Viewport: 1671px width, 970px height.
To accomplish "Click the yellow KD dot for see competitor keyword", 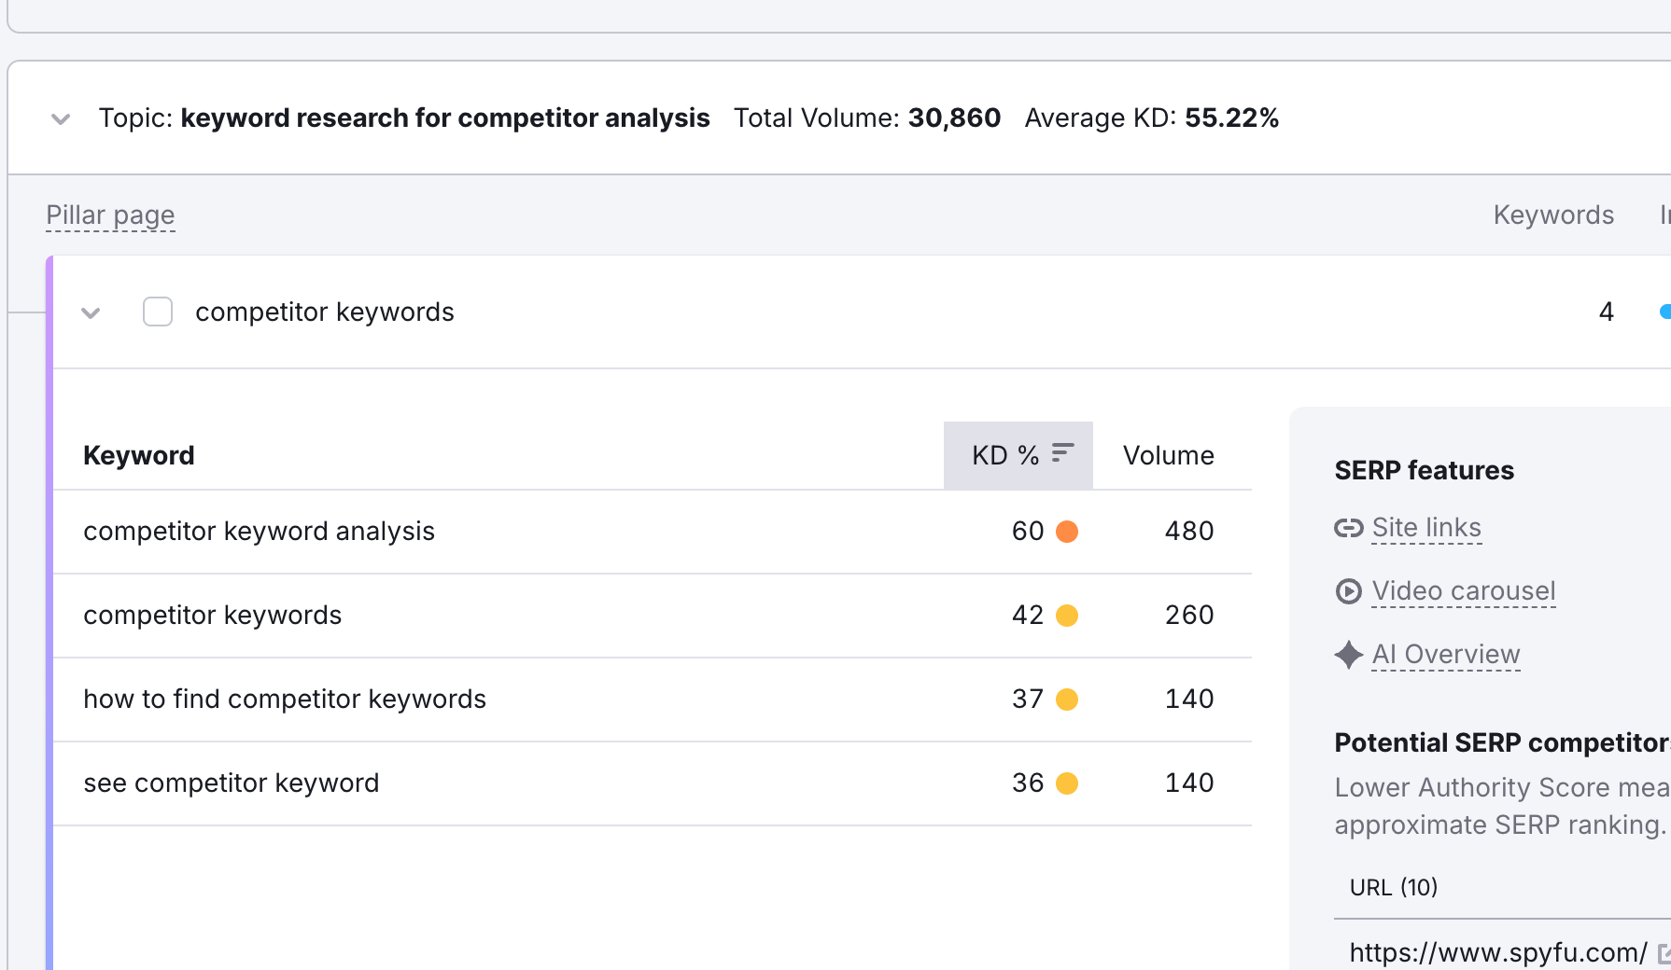I will click(x=1068, y=783).
